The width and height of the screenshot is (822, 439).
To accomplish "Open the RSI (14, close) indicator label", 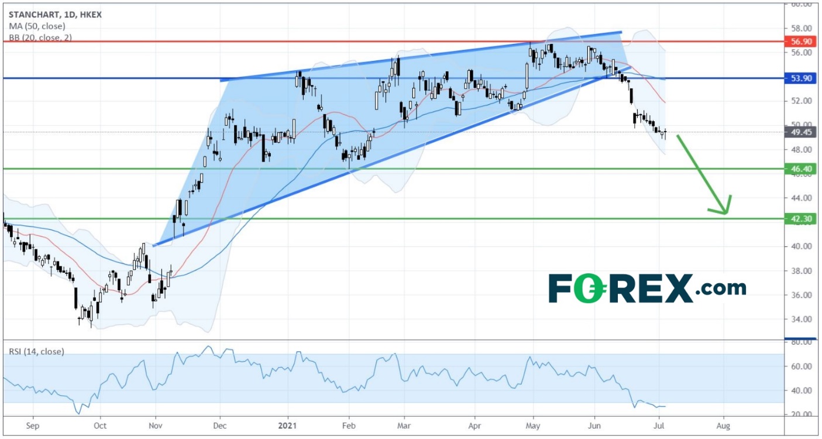I will pyautogui.click(x=36, y=352).
